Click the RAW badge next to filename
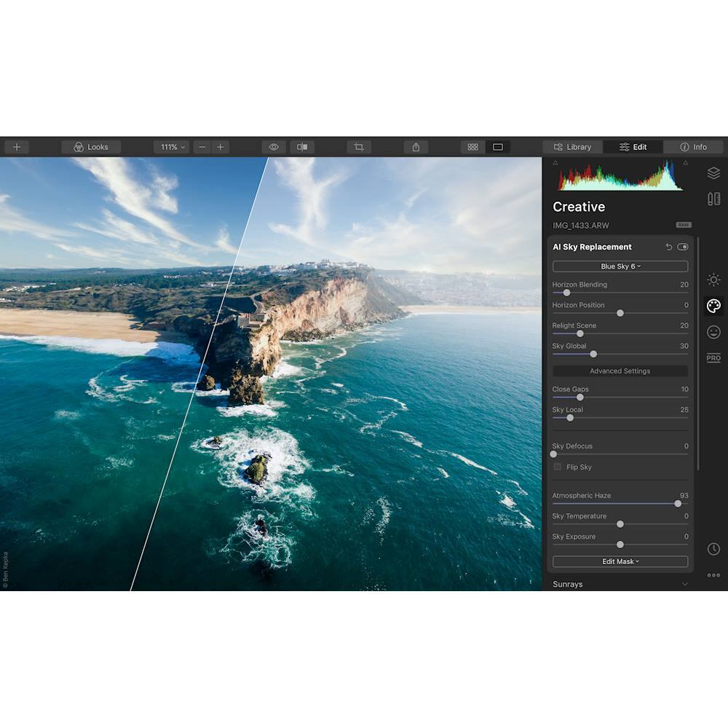This screenshot has width=728, height=728. 684,225
